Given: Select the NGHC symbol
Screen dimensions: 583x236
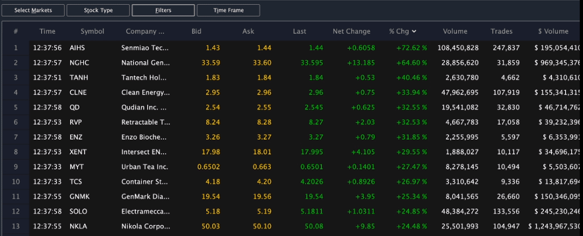Looking at the screenshot, I should 79,63.
